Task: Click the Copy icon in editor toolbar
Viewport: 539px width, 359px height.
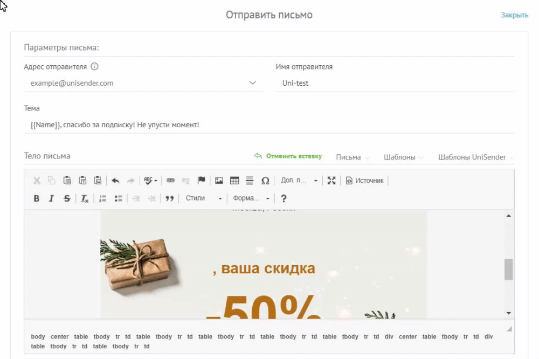Action: click(x=52, y=181)
